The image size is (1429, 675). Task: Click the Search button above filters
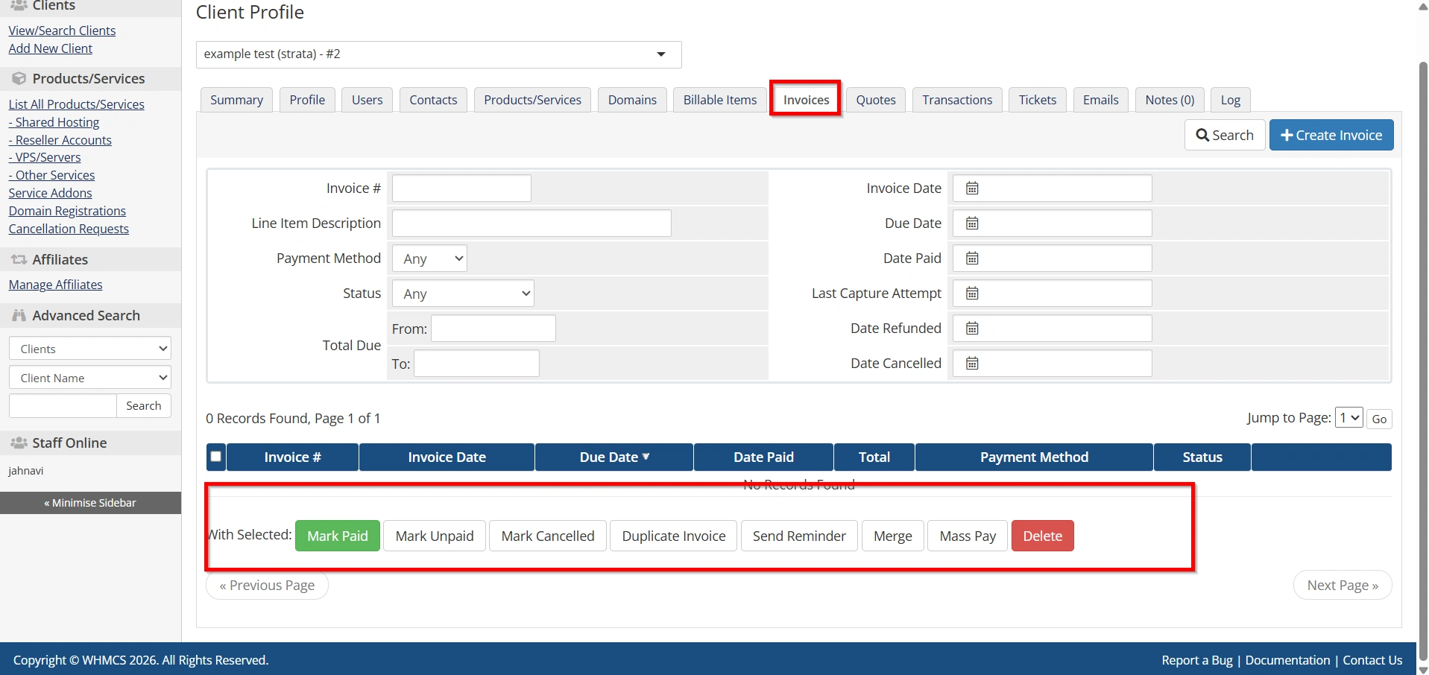click(x=1225, y=135)
